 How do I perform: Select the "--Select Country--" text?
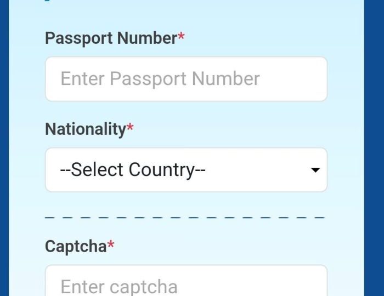pyautogui.click(x=132, y=170)
